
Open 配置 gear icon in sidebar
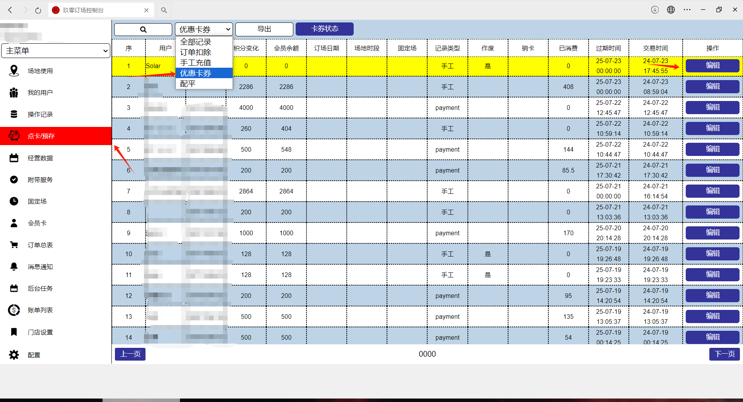point(14,355)
